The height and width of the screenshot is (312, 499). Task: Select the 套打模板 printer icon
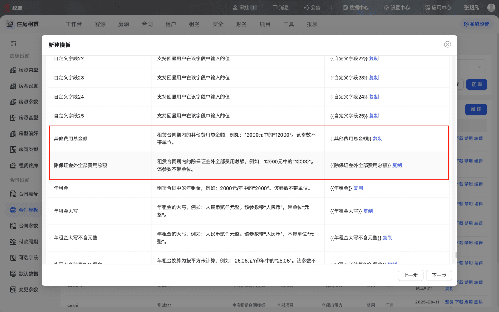click(13, 210)
